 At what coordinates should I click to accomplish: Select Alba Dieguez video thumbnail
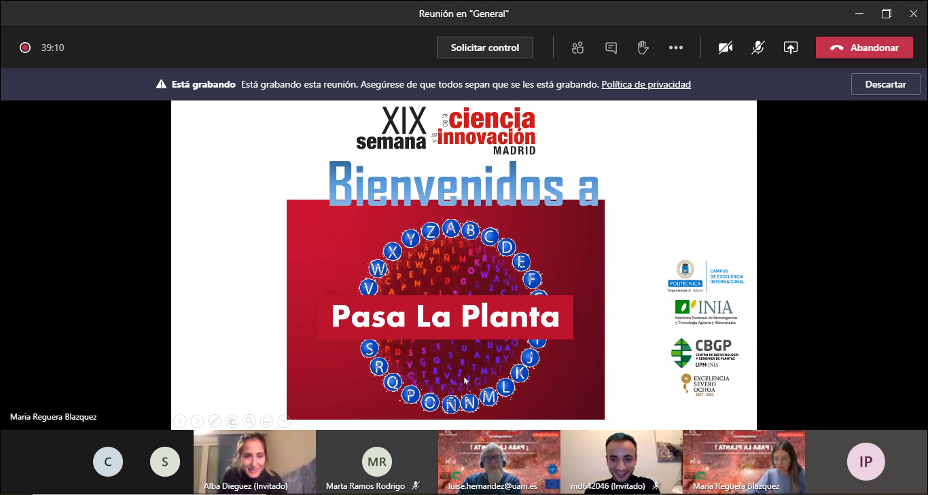point(254,460)
